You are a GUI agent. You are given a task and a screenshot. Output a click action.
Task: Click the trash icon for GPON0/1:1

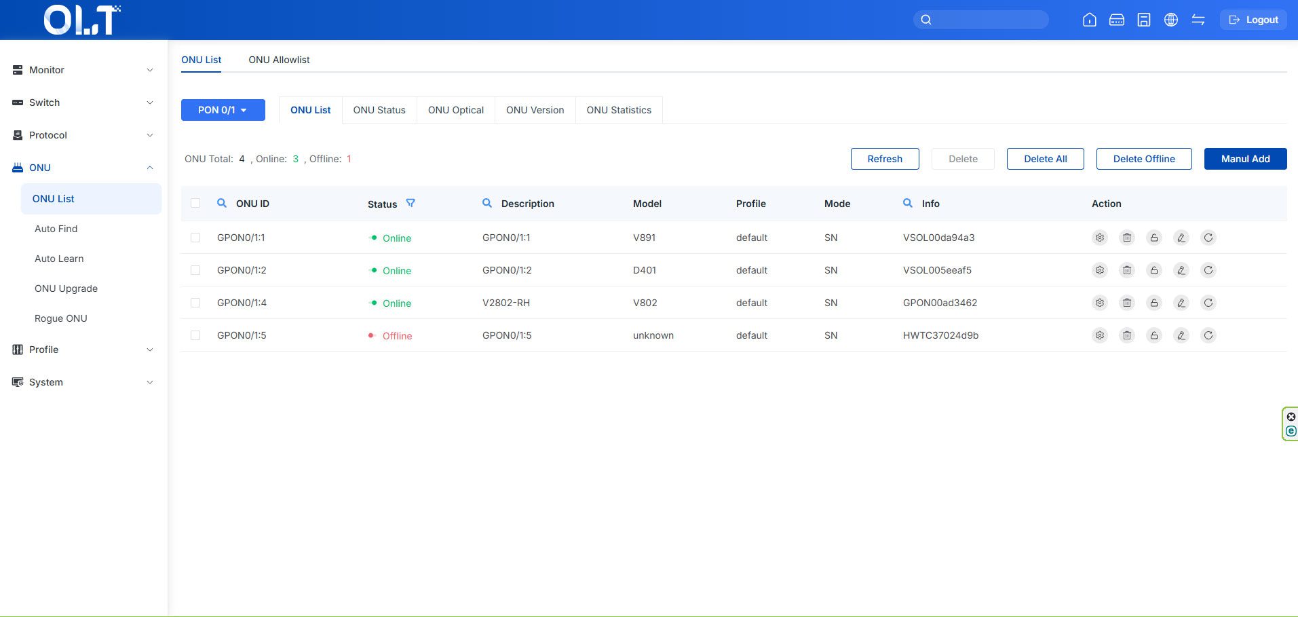tap(1127, 238)
